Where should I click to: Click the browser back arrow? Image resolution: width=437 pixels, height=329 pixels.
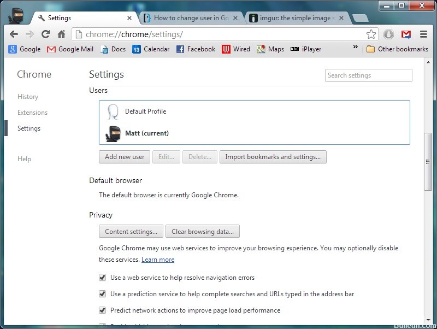point(14,34)
